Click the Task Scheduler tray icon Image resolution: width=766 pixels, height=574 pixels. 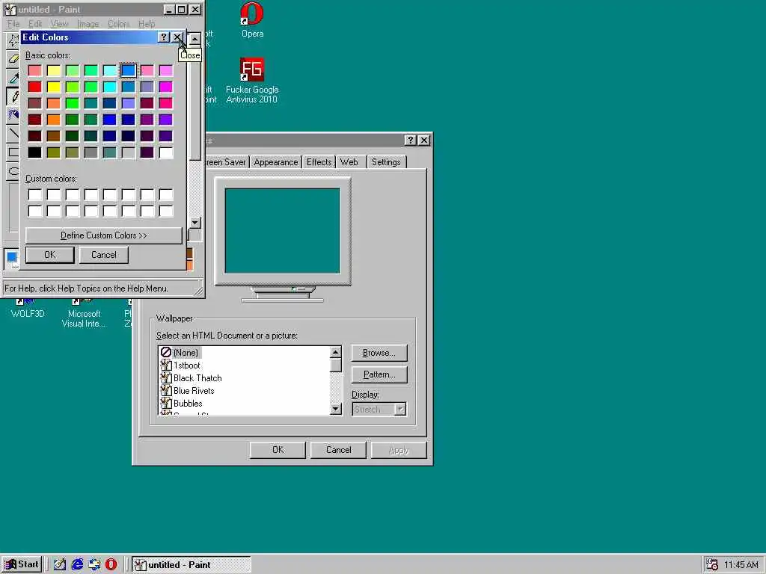712,565
